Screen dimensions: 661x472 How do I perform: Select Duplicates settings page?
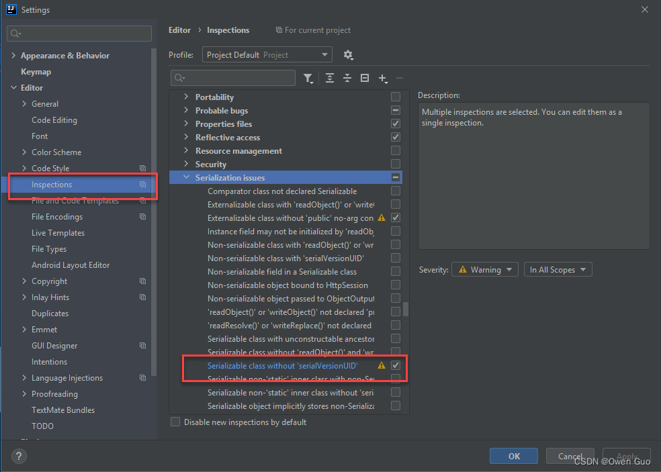click(x=50, y=314)
